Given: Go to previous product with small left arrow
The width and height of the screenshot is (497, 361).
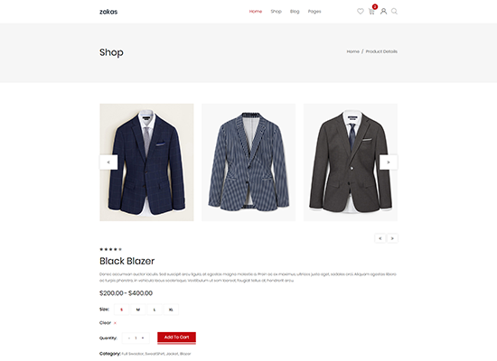Looking at the screenshot, I should pos(380,238).
